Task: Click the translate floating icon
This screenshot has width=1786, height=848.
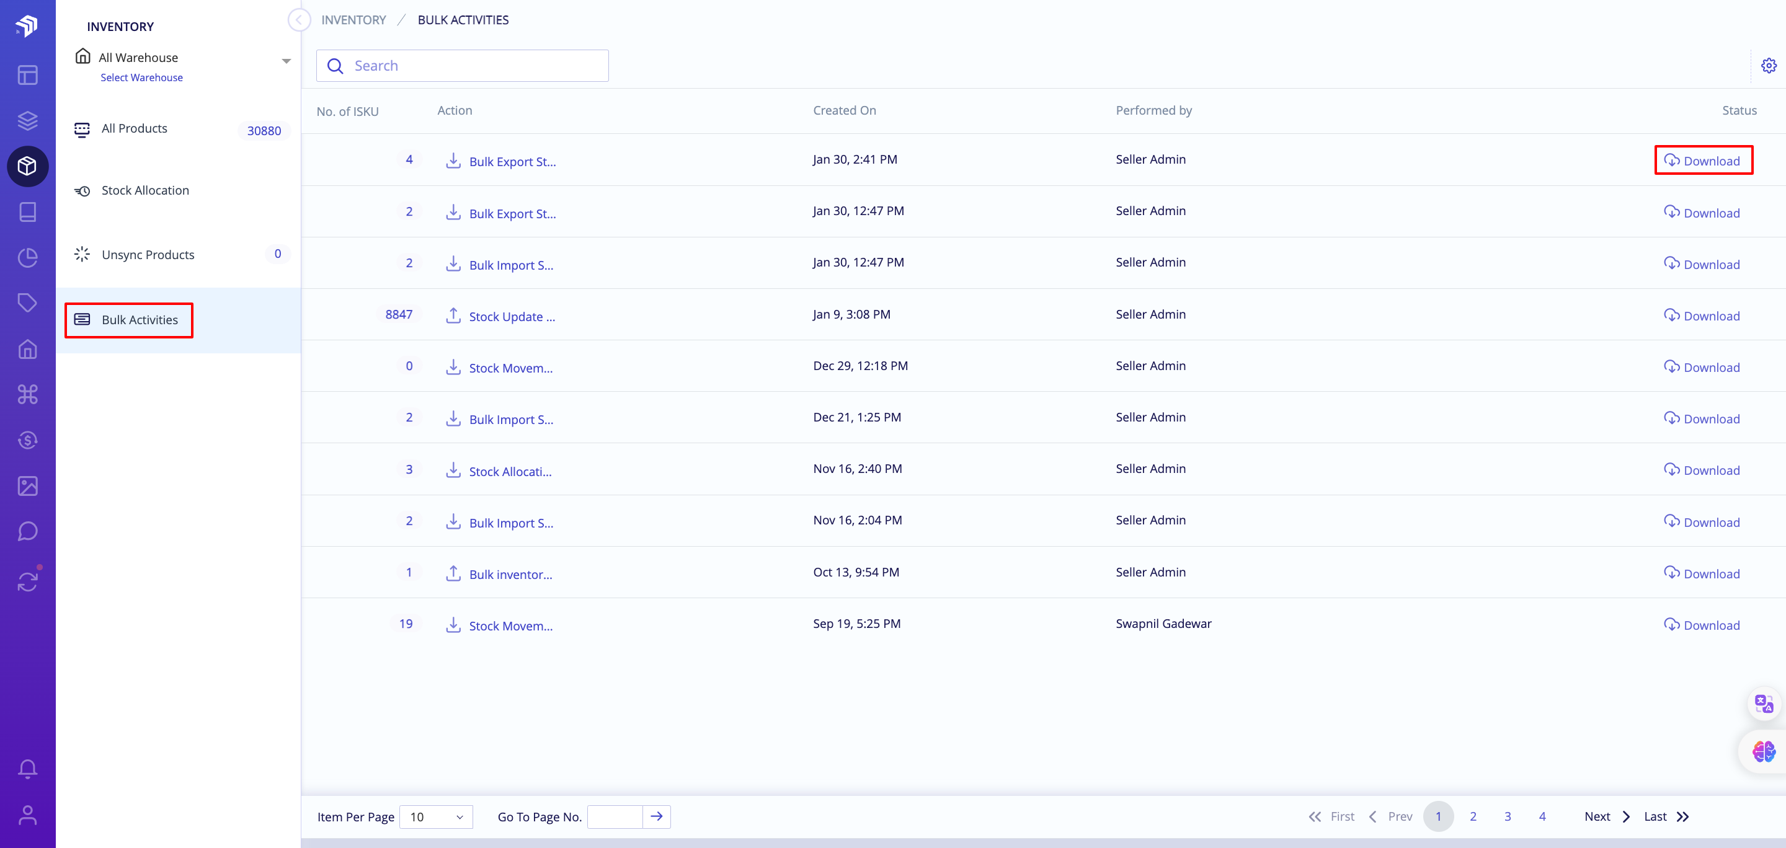Action: tap(1764, 704)
